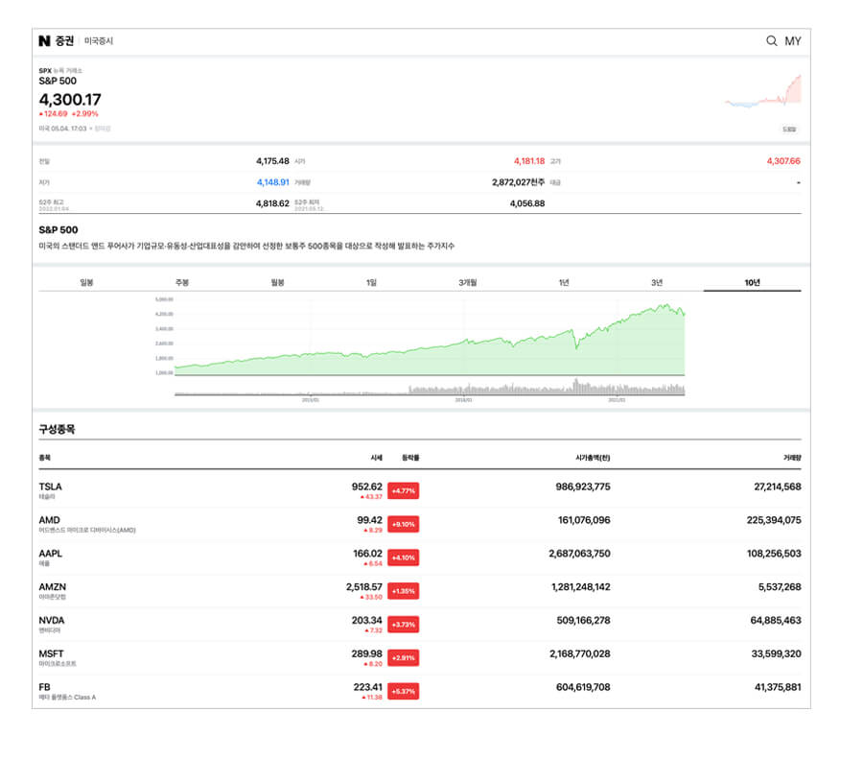Open the FB stock row

coord(420,691)
